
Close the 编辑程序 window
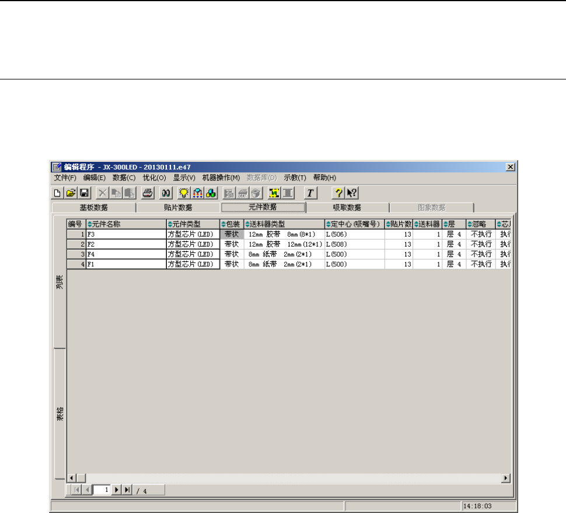(510, 167)
